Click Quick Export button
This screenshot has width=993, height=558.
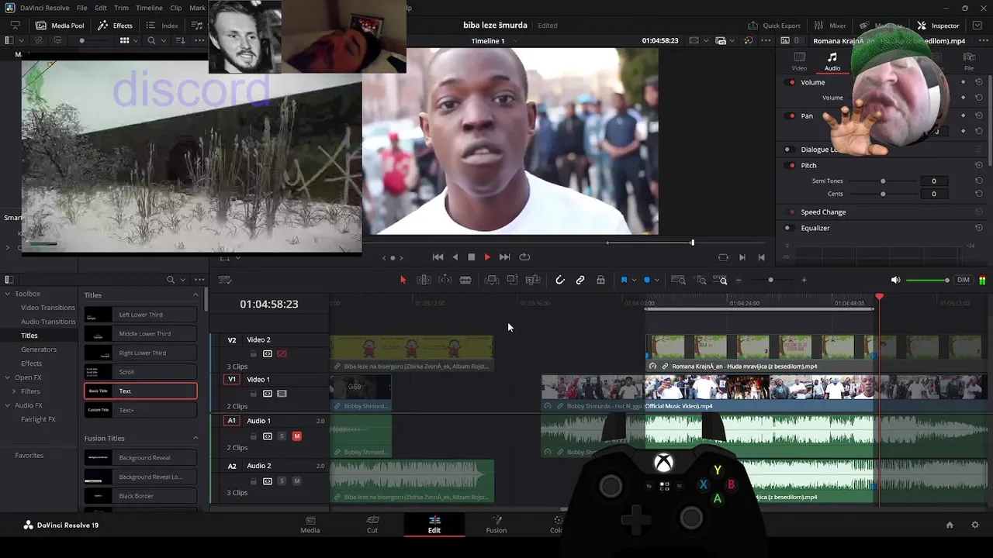[x=773, y=26]
